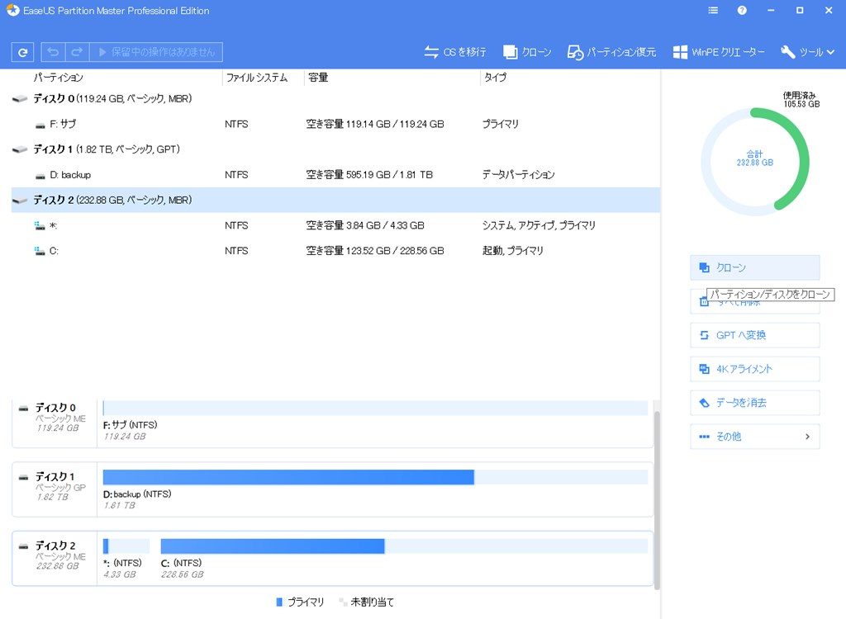Click capacity text 空き容量 123.52 GB / 228.56 GB
Screen dimensions: 846x619
pyautogui.click(x=375, y=251)
